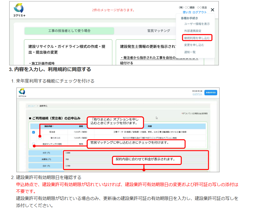Select 変更を申し込む from the menu
Image resolution: width=276 pixels, height=209 pixels.
(x=194, y=45)
